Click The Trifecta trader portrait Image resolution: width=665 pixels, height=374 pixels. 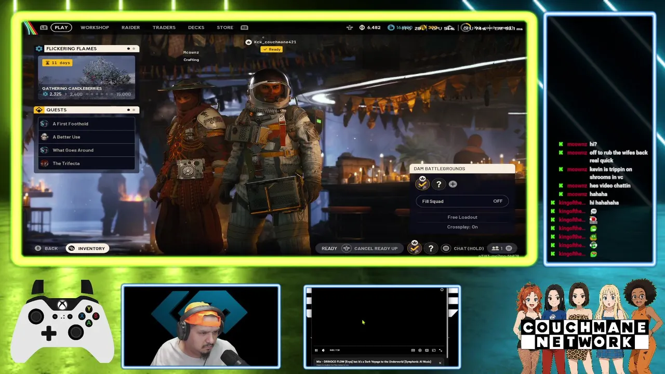click(x=44, y=163)
